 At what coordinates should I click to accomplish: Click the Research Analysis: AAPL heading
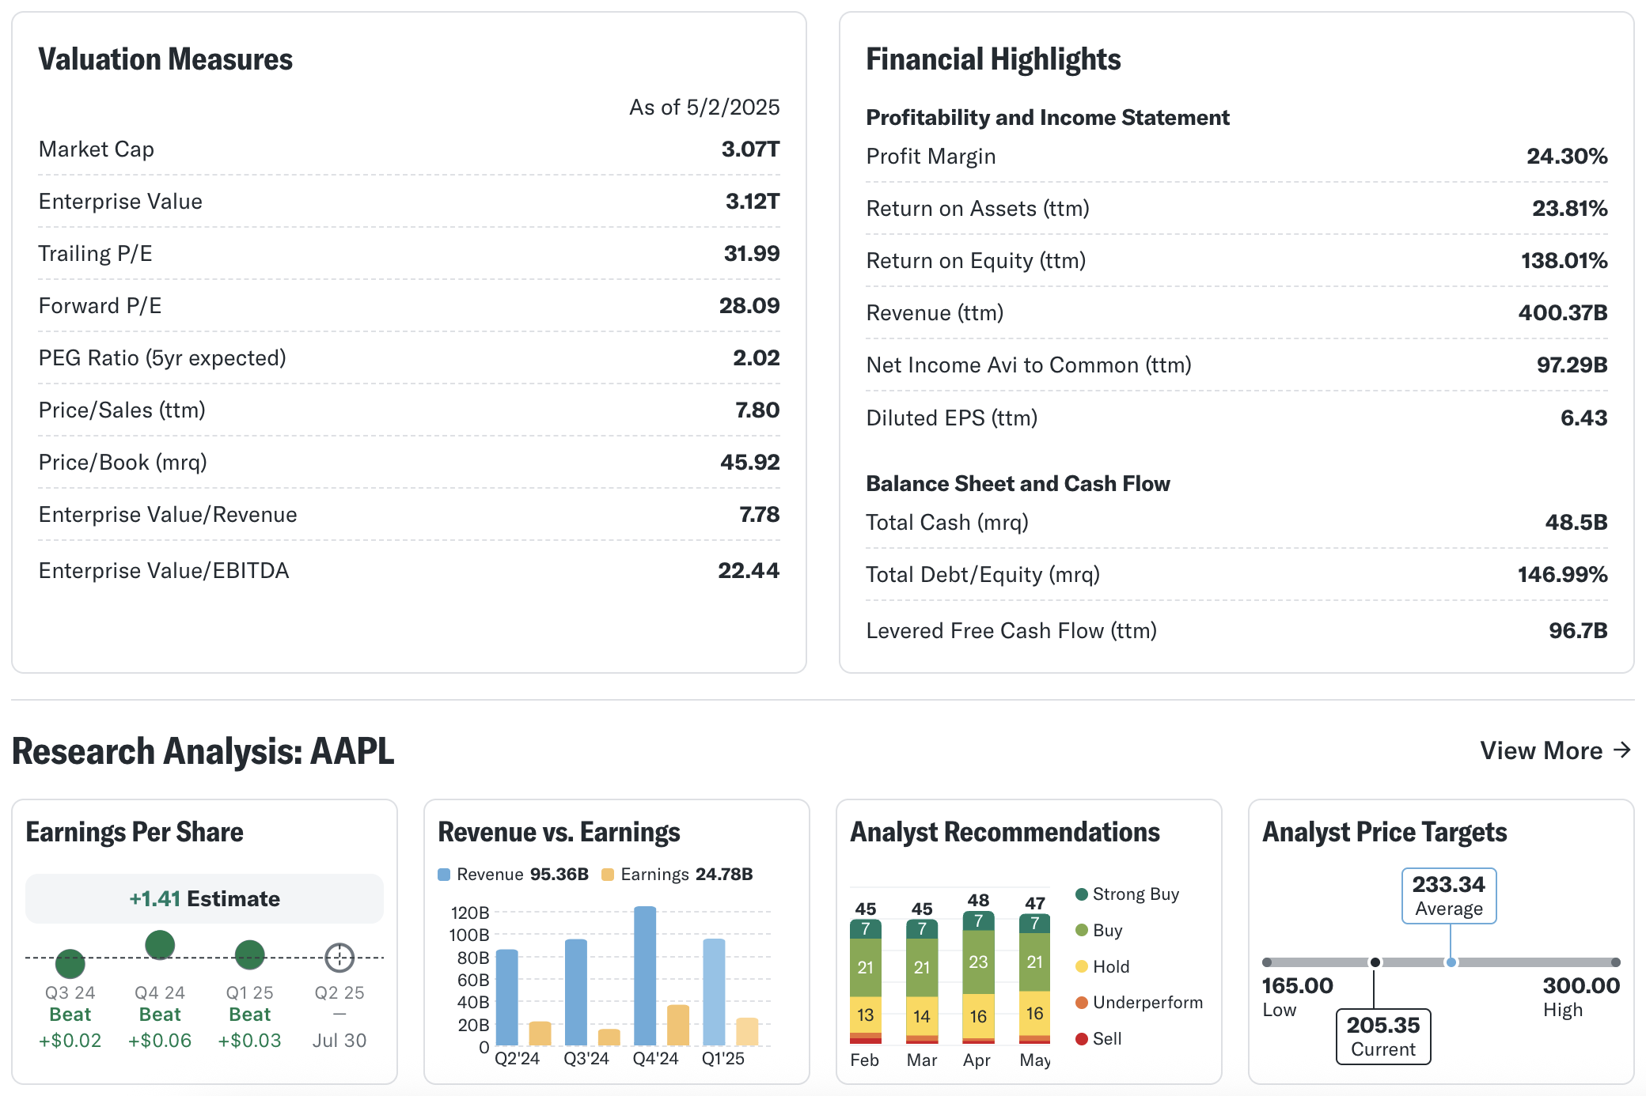click(x=203, y=751)
